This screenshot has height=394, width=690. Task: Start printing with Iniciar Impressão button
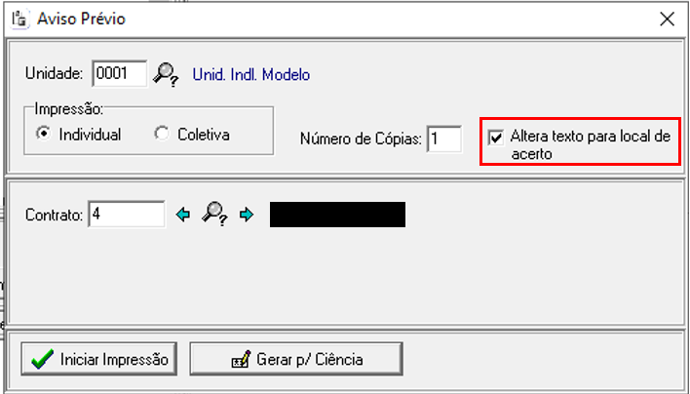tap(99, 359)
